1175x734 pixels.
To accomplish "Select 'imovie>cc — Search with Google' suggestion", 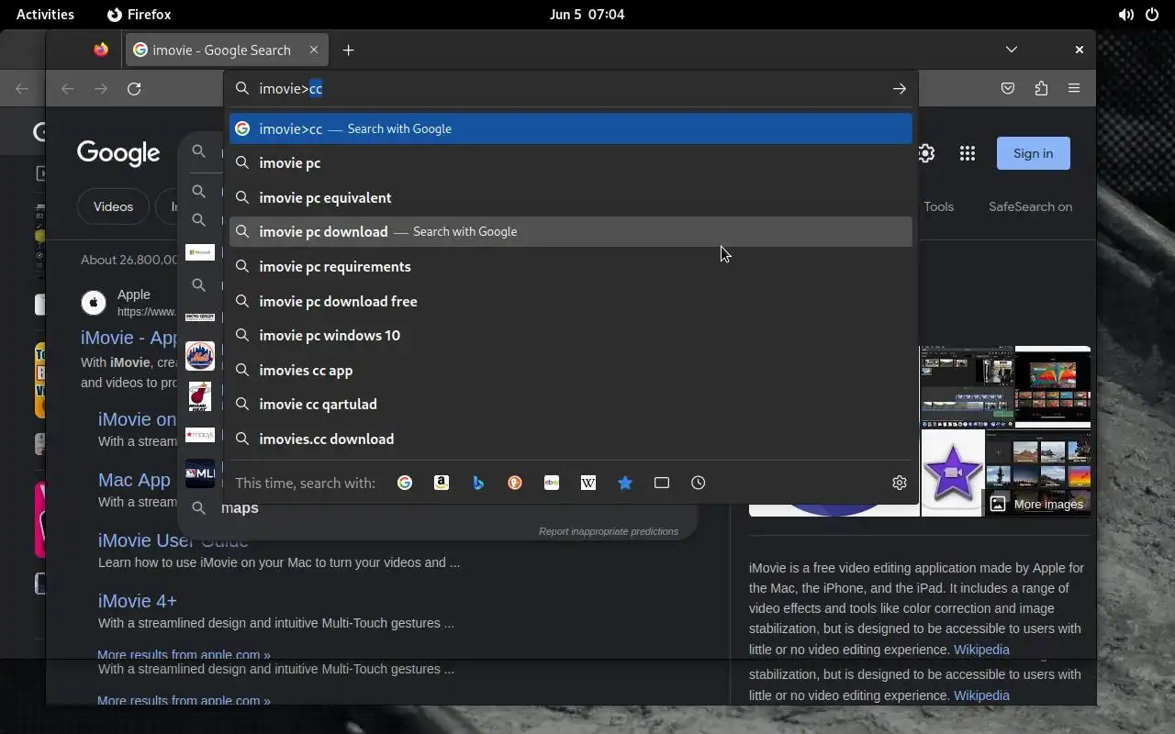I will click(571, 128).
